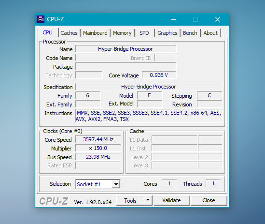Click the empty Package field

pos(126,66)
